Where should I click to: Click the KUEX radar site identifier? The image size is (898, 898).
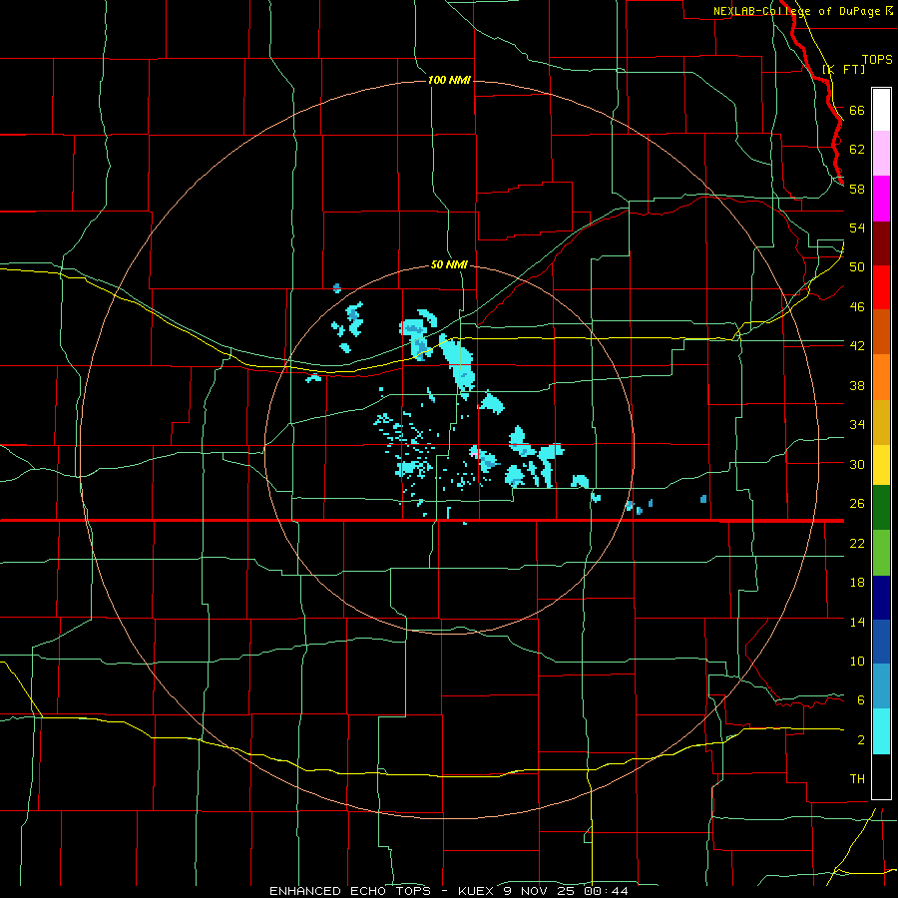pos(476,891)
